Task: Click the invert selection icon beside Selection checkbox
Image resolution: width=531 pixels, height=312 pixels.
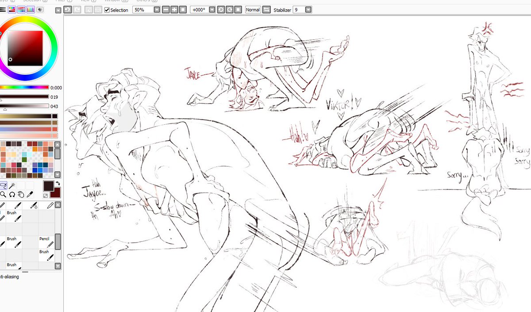Action: (98, 9)
